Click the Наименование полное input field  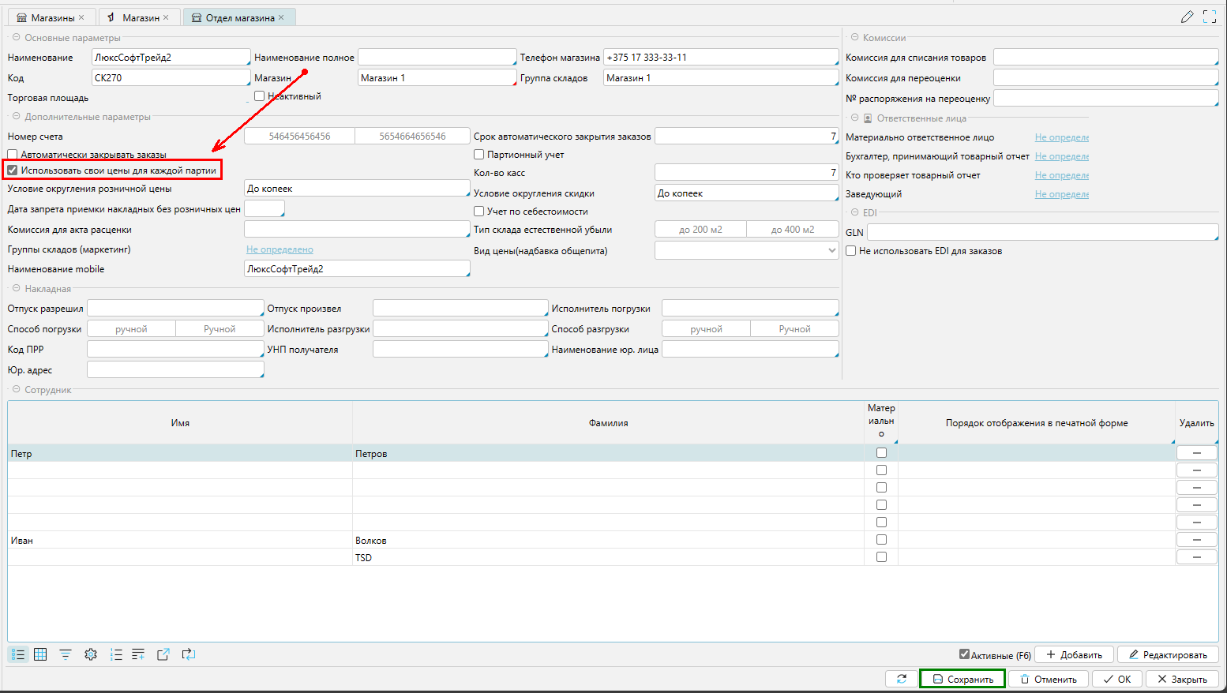437,58
